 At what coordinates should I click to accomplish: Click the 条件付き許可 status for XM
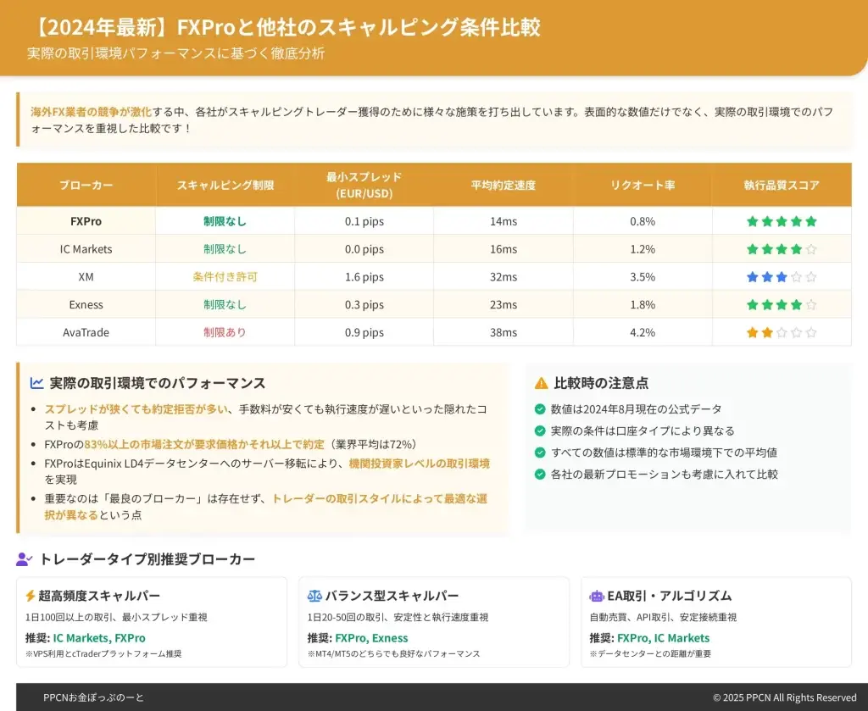click(225, 277)
